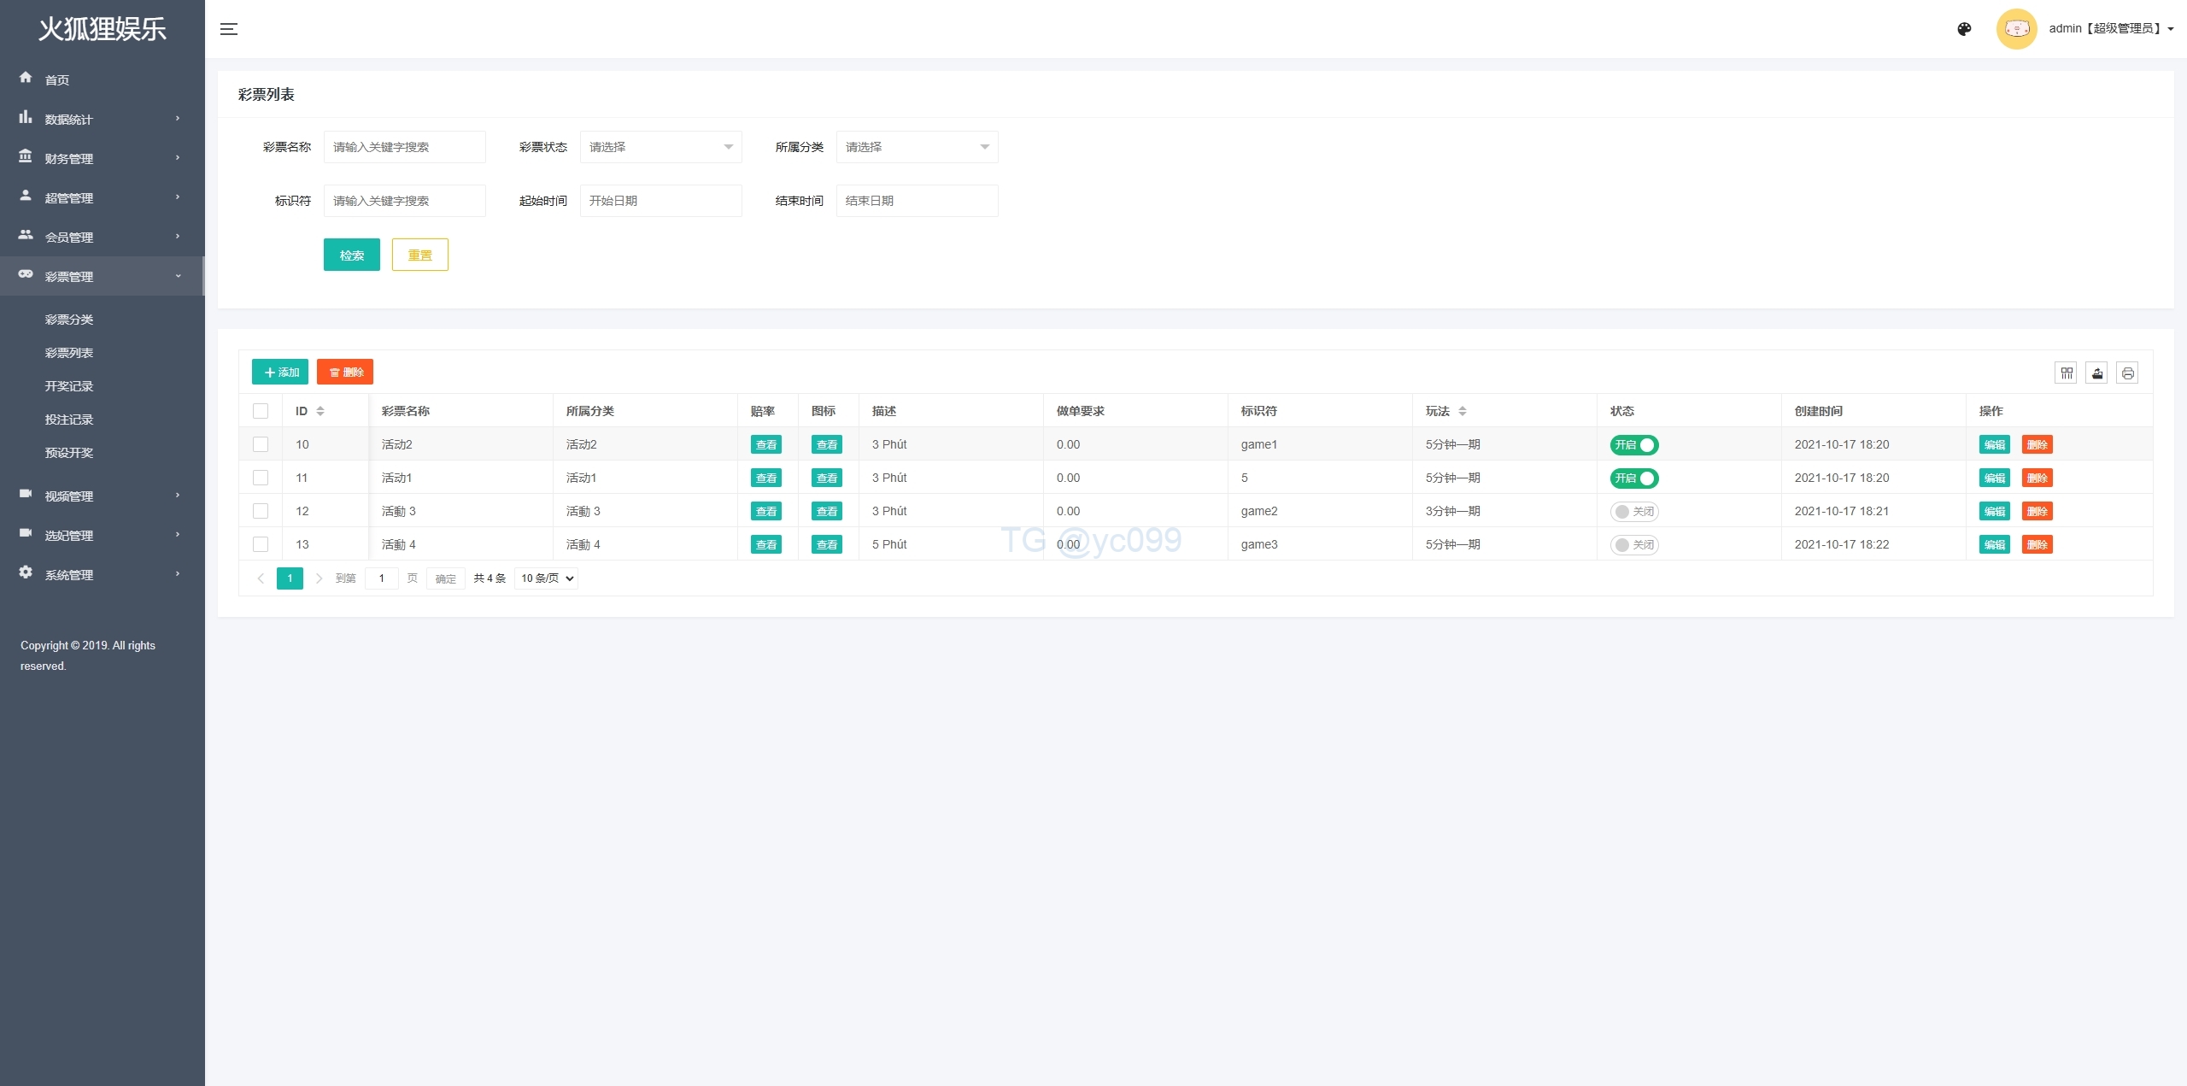Sort by the ID column arrows
Viewport: 2187px width, 1086px height.
pos(320,411)
